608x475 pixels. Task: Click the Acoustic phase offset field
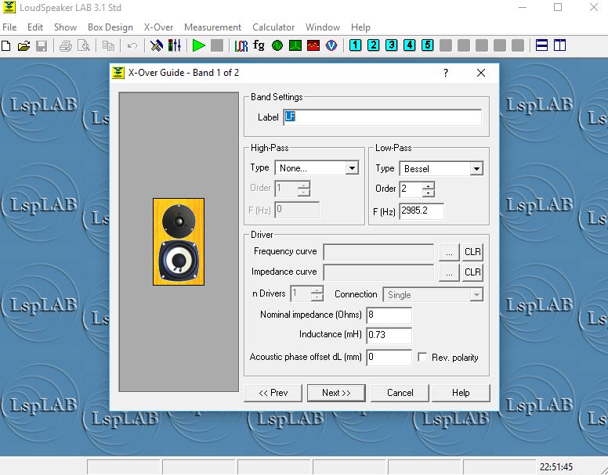[x=389, y=358]
